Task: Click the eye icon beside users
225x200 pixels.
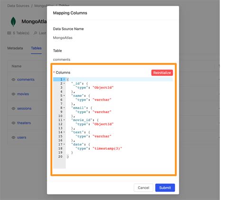Action: 13,137
